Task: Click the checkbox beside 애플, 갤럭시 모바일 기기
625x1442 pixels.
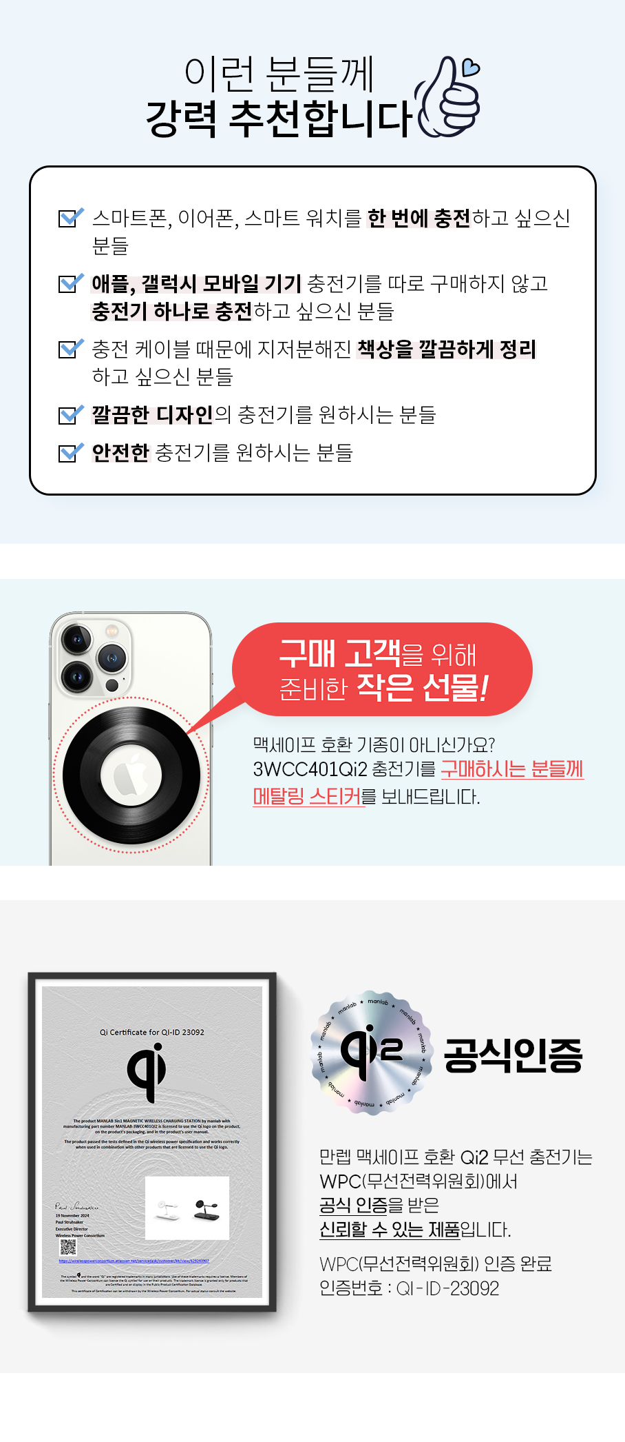Action: pos(71,283)
